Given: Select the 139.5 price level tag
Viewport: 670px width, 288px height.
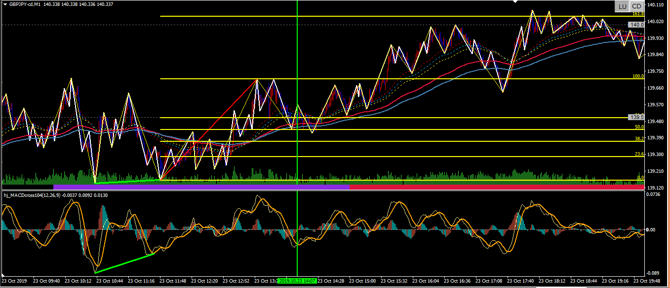Looking at the screenshot, I should point(636,117).
